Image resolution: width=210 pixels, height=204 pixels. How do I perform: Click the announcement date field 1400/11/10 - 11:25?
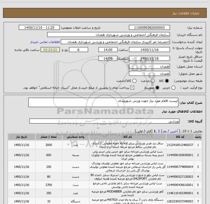click(x=39, y=28)
